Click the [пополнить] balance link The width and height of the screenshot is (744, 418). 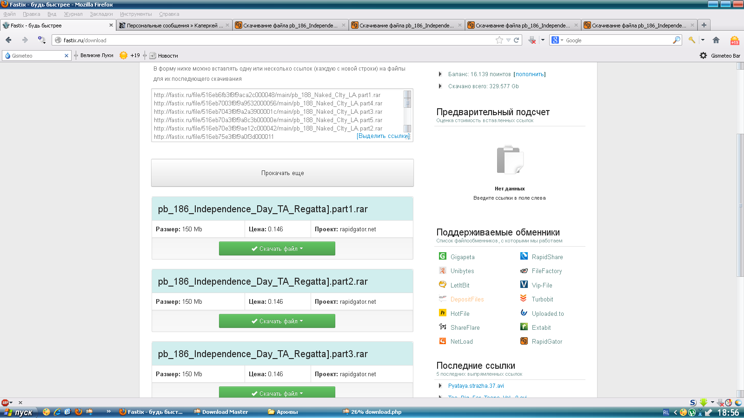pyautogui.click(x=530, y=74)
